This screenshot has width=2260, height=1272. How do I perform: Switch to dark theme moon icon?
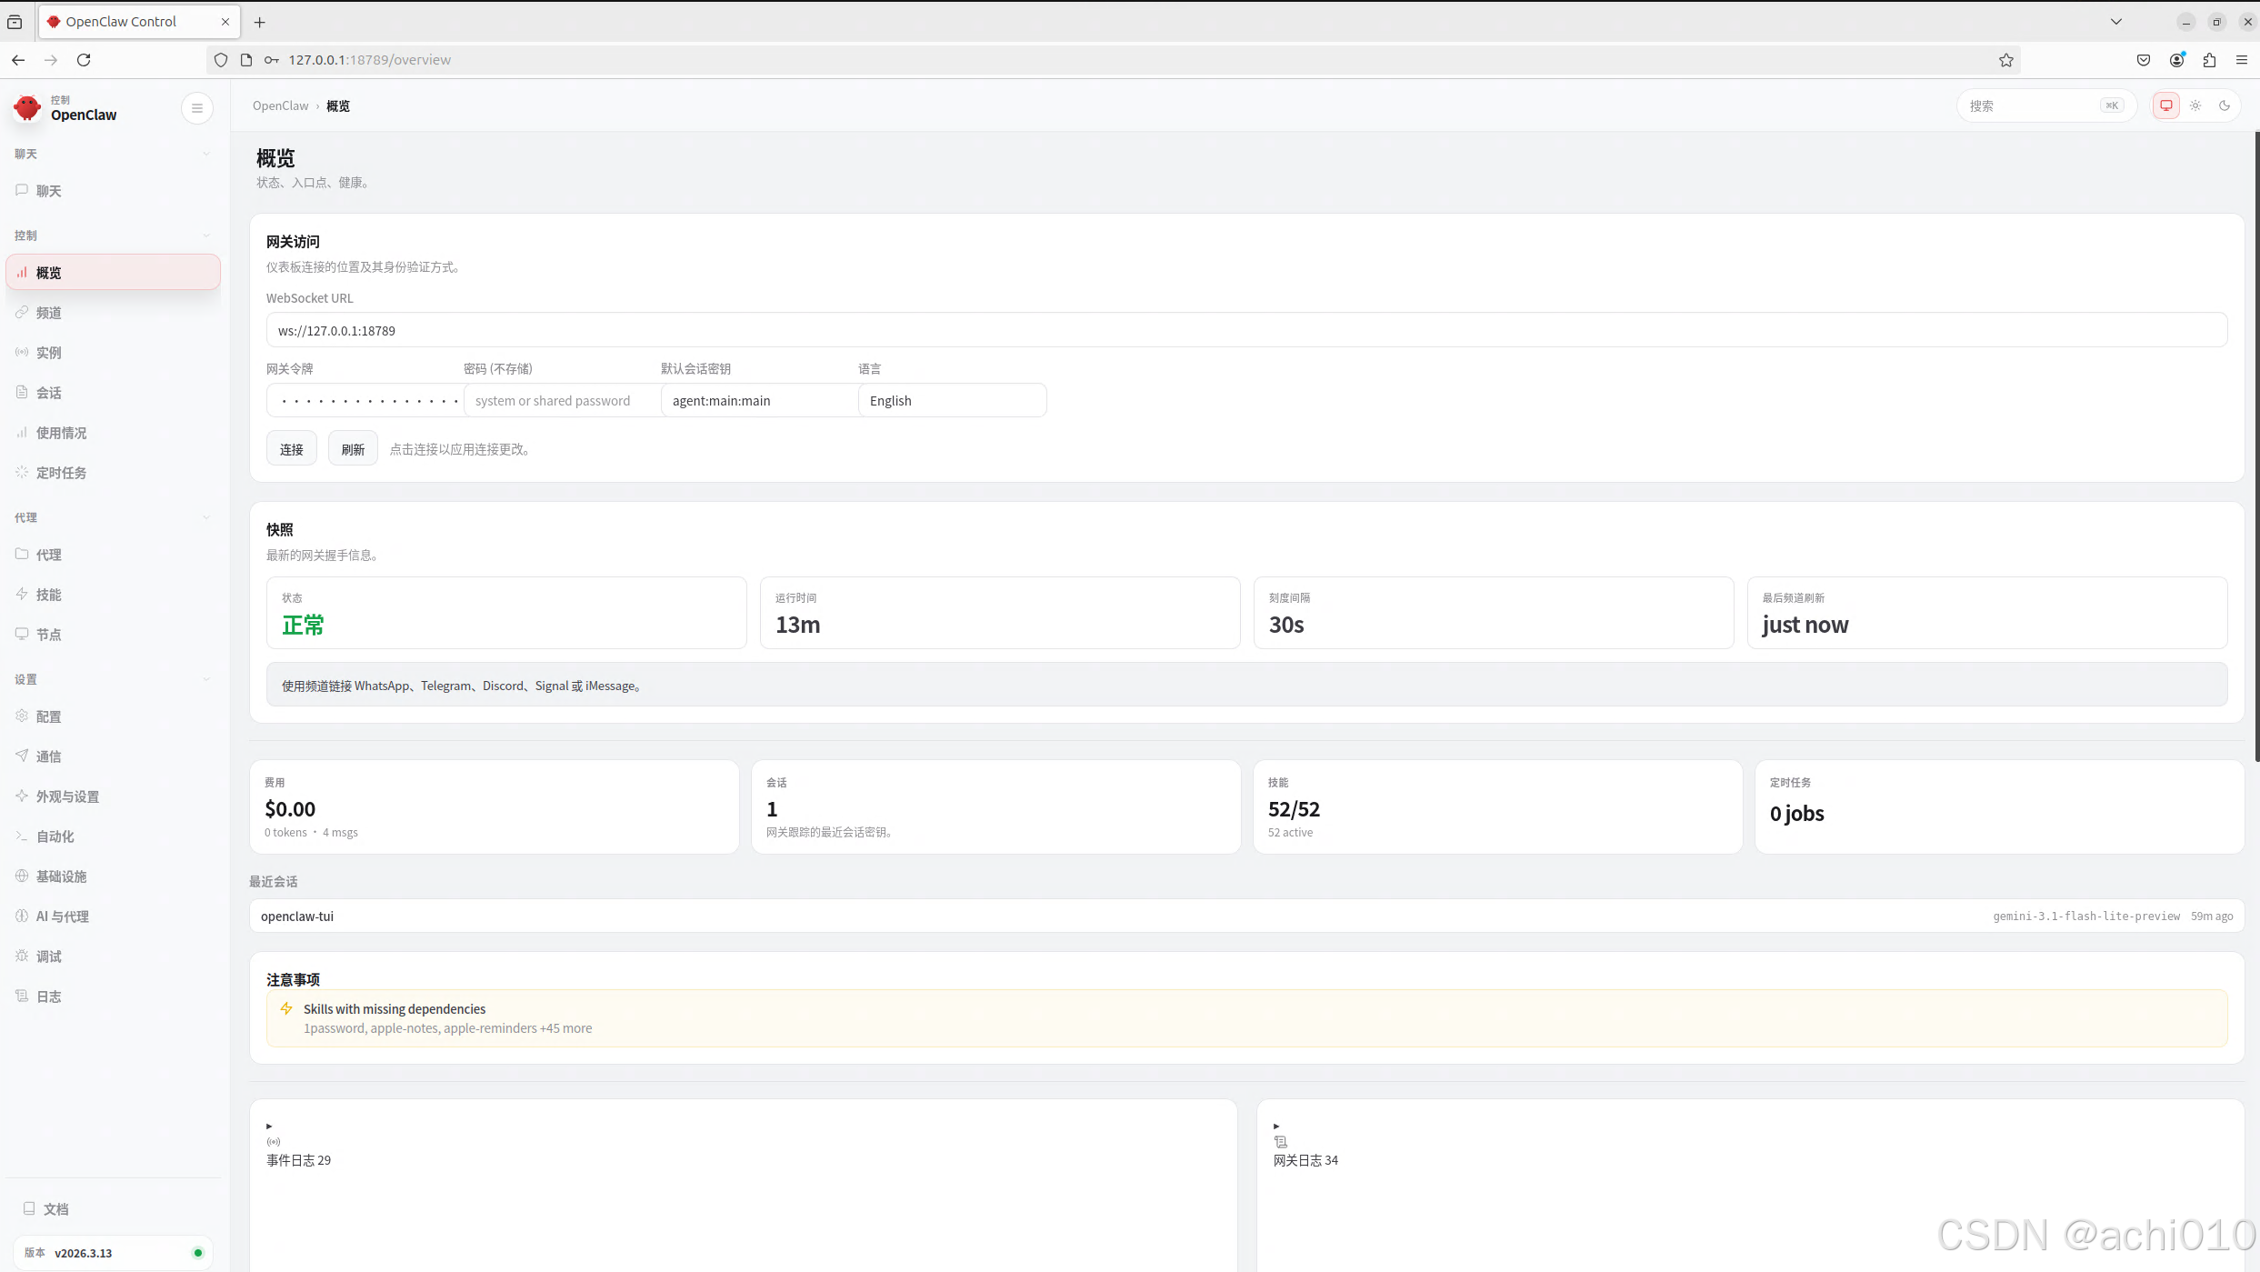(2225, 105)
